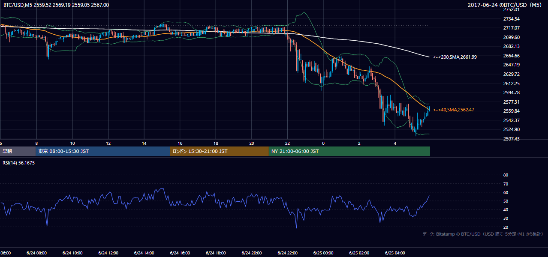
Task: Click price axis label 2752.01
Action: (x=511, y=9)
